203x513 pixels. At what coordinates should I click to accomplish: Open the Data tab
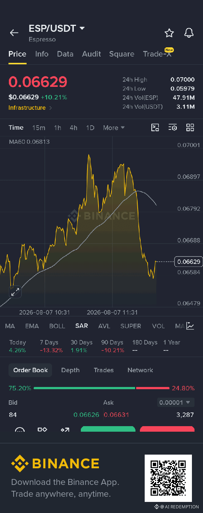click(x=65, y=54)
